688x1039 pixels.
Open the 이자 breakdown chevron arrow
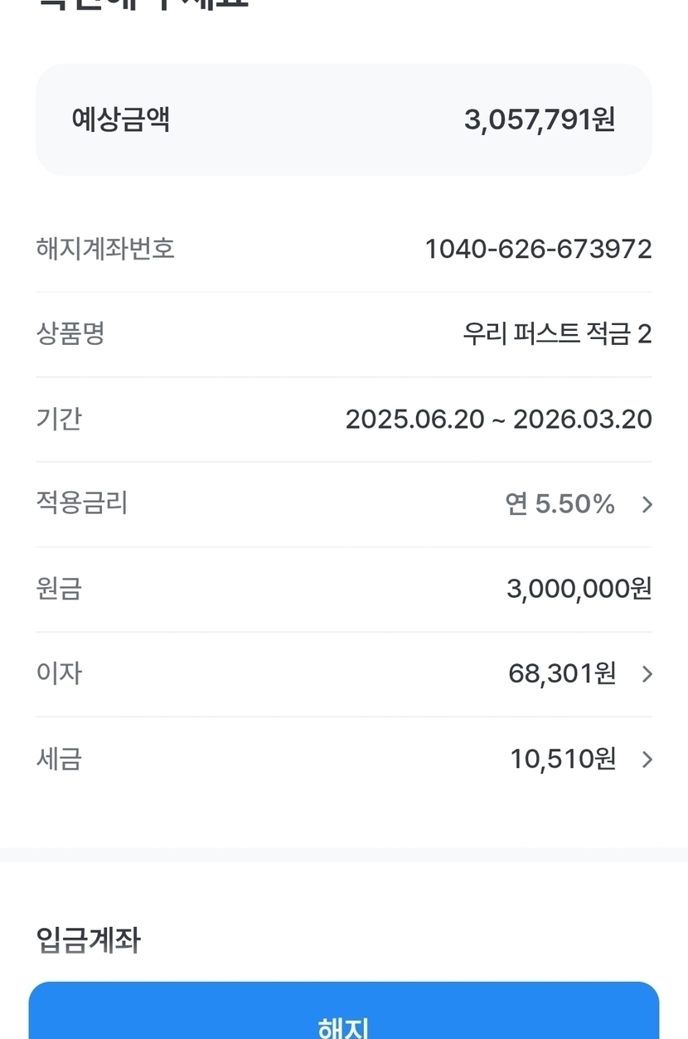click(647, 674)
